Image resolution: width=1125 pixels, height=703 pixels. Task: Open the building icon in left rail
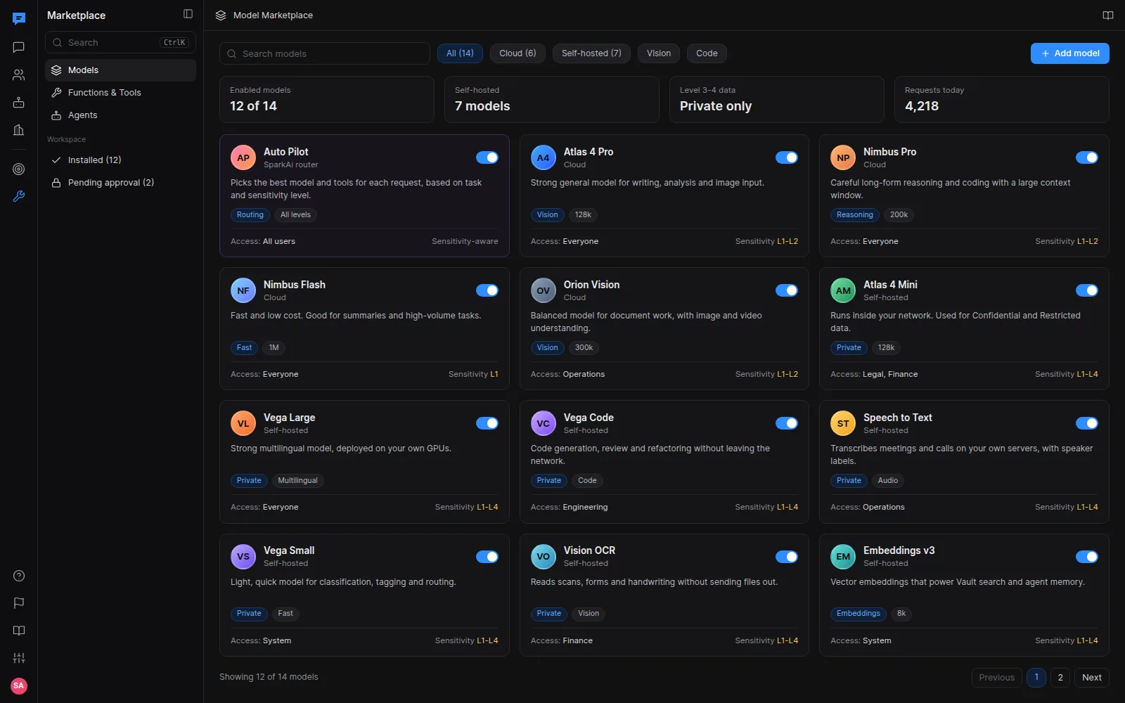pyautogui.click(x=19, y=129)
